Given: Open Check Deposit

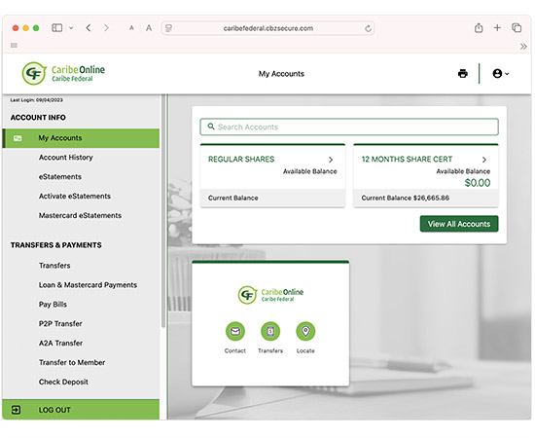Looking at the screenshot, I should point(63,382).
